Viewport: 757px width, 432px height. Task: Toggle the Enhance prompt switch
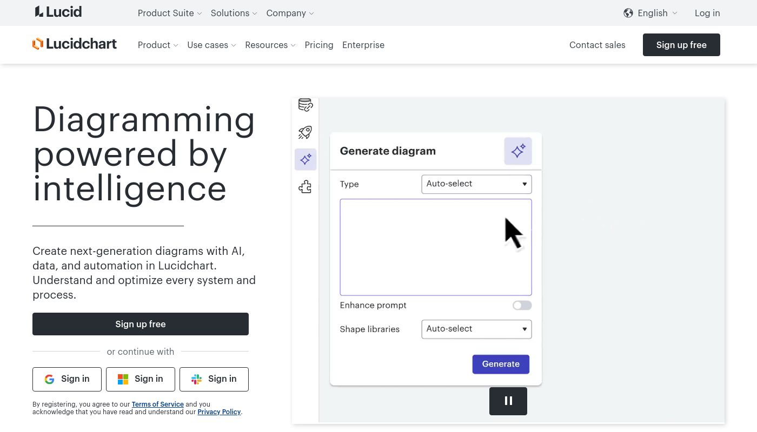[522, 306]
